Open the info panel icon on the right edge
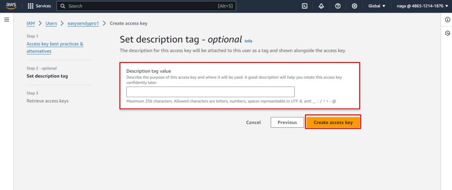This screenshot has width=452, height=190. tap(448, 19)
